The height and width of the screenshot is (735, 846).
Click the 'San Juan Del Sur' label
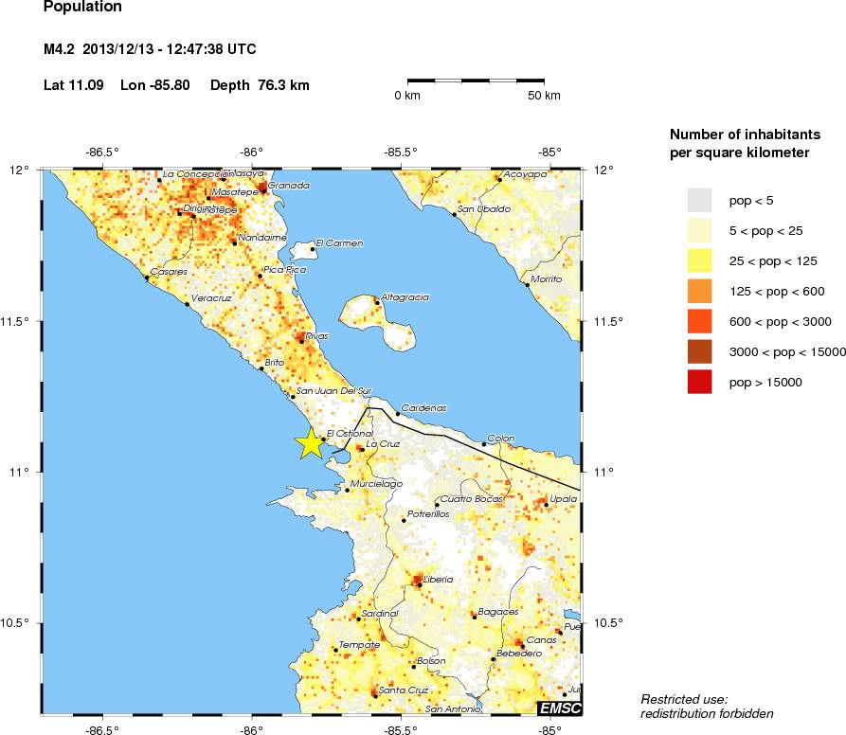point(334,391)
